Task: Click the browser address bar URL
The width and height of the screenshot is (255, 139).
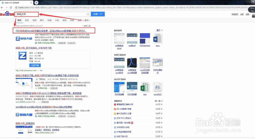Action: 133,7
